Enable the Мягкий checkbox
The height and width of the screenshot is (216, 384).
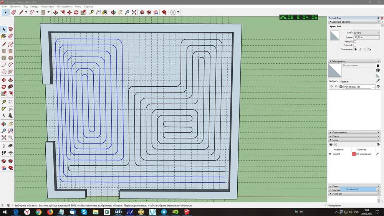point(355,41)
